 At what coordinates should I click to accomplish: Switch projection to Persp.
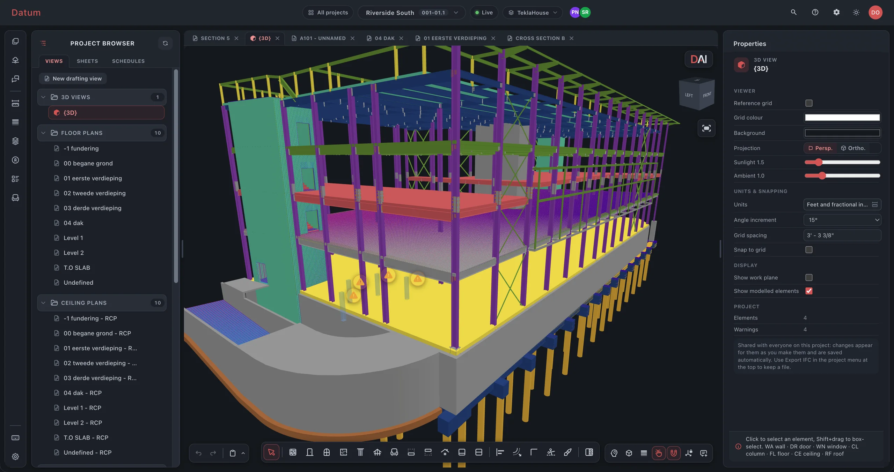[x=820, y=148]
